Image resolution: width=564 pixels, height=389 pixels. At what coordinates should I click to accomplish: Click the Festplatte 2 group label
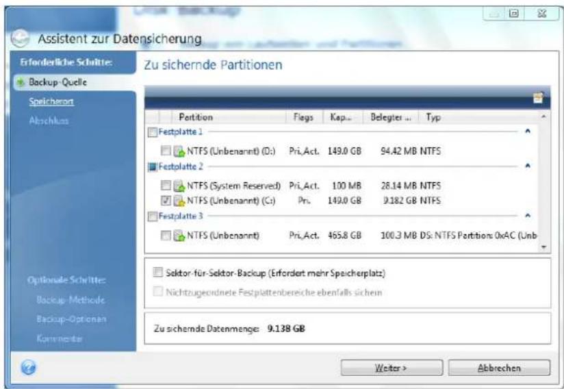point(181,166)
